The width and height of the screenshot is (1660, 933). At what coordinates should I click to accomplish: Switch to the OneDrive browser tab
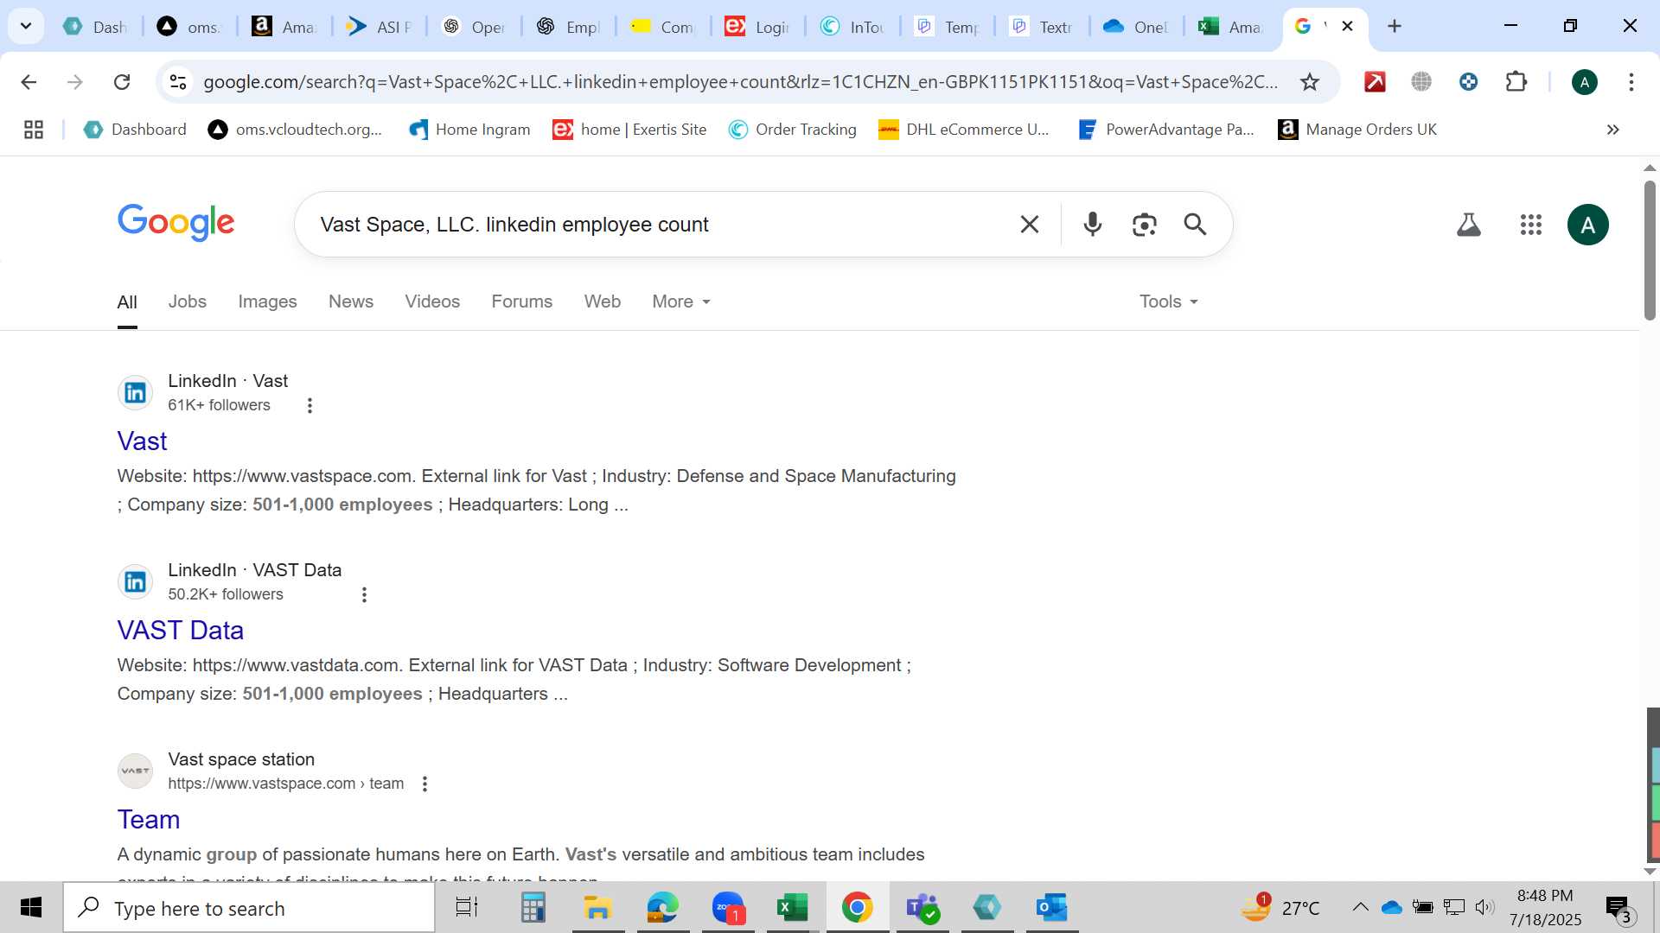pos(1136,27)
